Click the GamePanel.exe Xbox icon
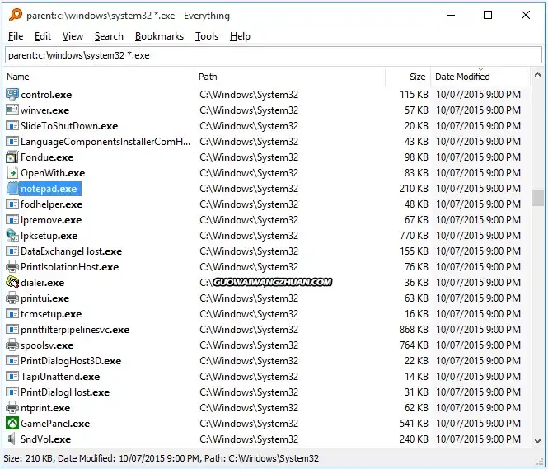Image resolution: width=548 pixels, height=469 pixels. pyautogui.click(x=12, y=424)
